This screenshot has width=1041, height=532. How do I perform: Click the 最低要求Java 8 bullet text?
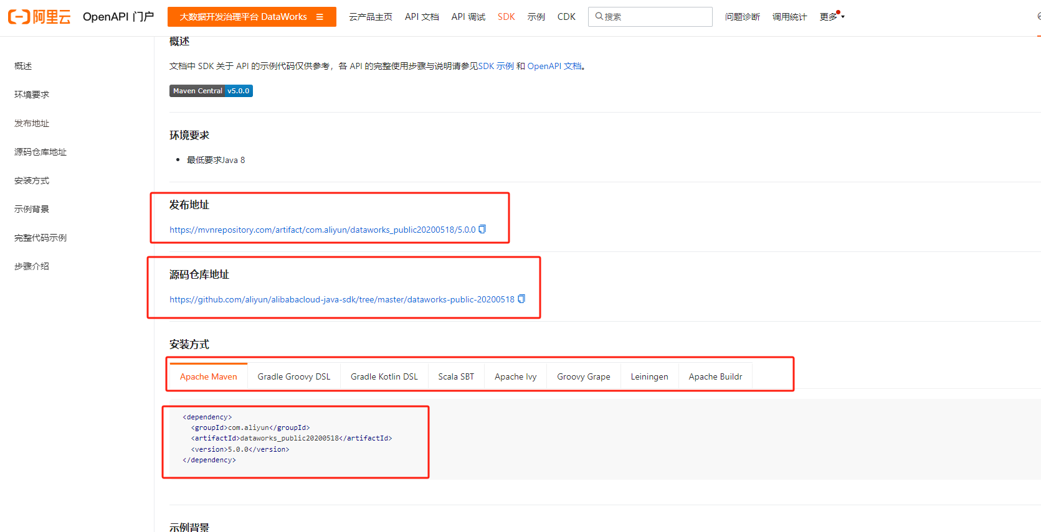[x=216, y=160]
